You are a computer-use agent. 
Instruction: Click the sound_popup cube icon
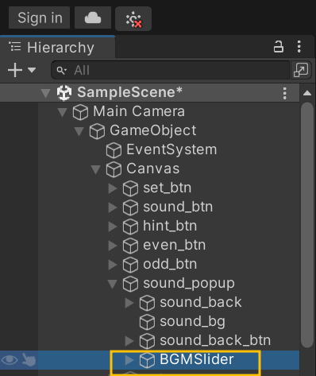130,284
